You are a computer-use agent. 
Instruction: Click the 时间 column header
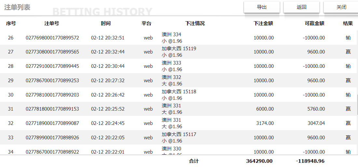(x=106, y=23)
